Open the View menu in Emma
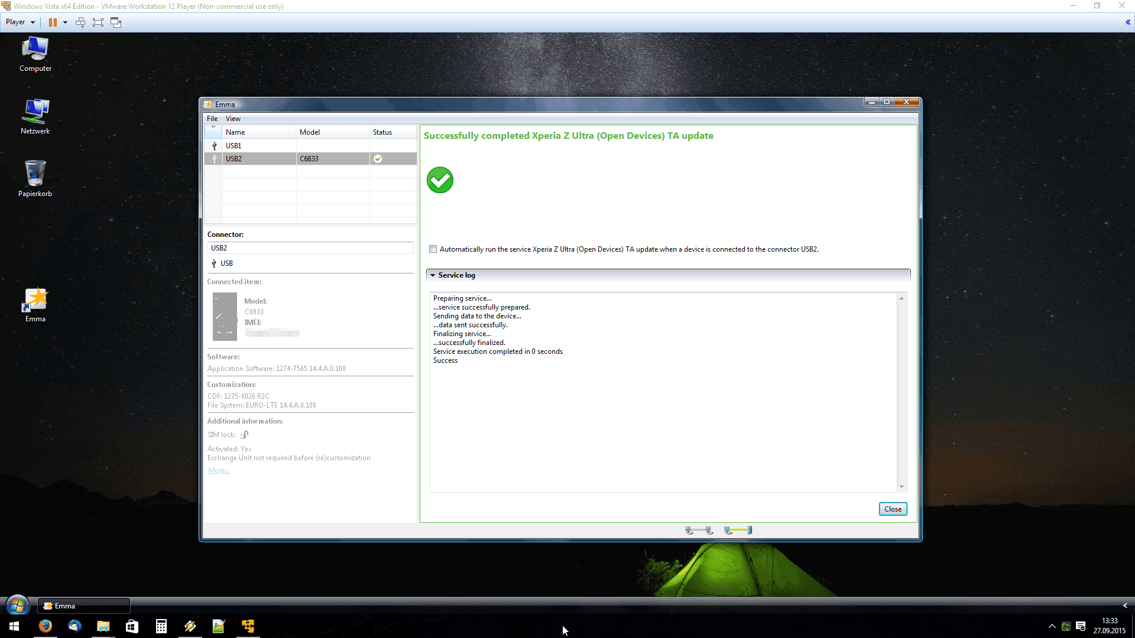 [233, 119]
